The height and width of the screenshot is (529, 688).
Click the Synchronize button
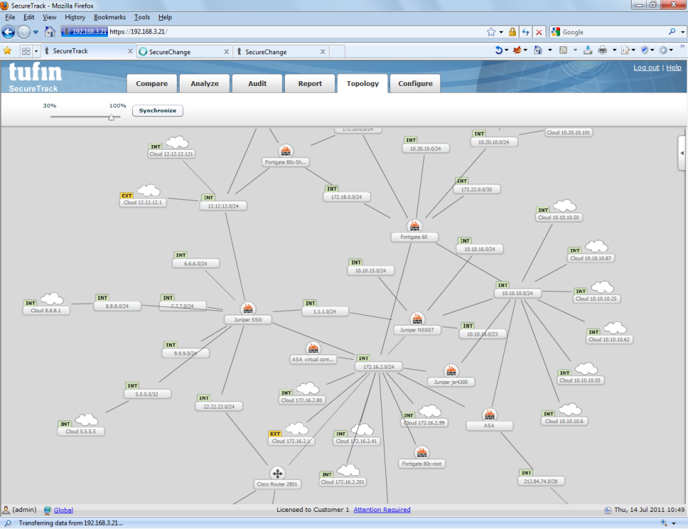(158, 111)
